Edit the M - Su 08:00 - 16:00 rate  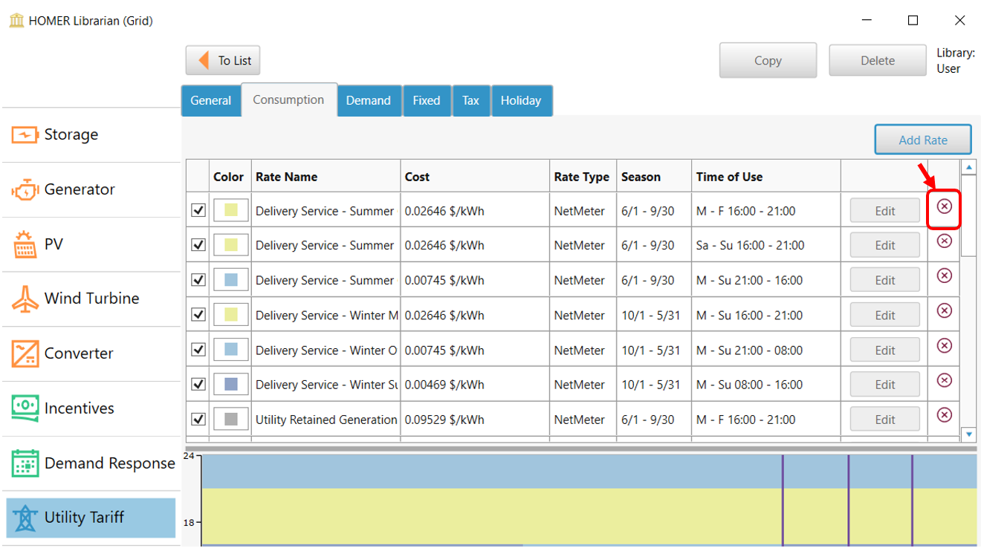(x=885, y=385)
